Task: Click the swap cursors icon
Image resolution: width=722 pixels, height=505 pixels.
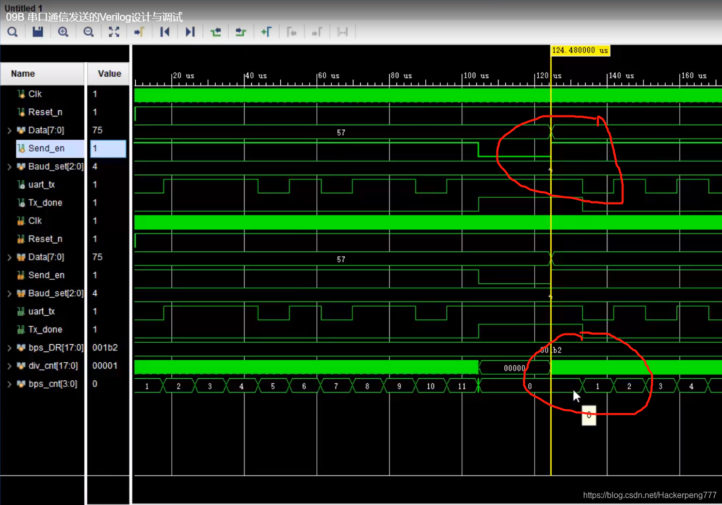Action: [342, 32]
